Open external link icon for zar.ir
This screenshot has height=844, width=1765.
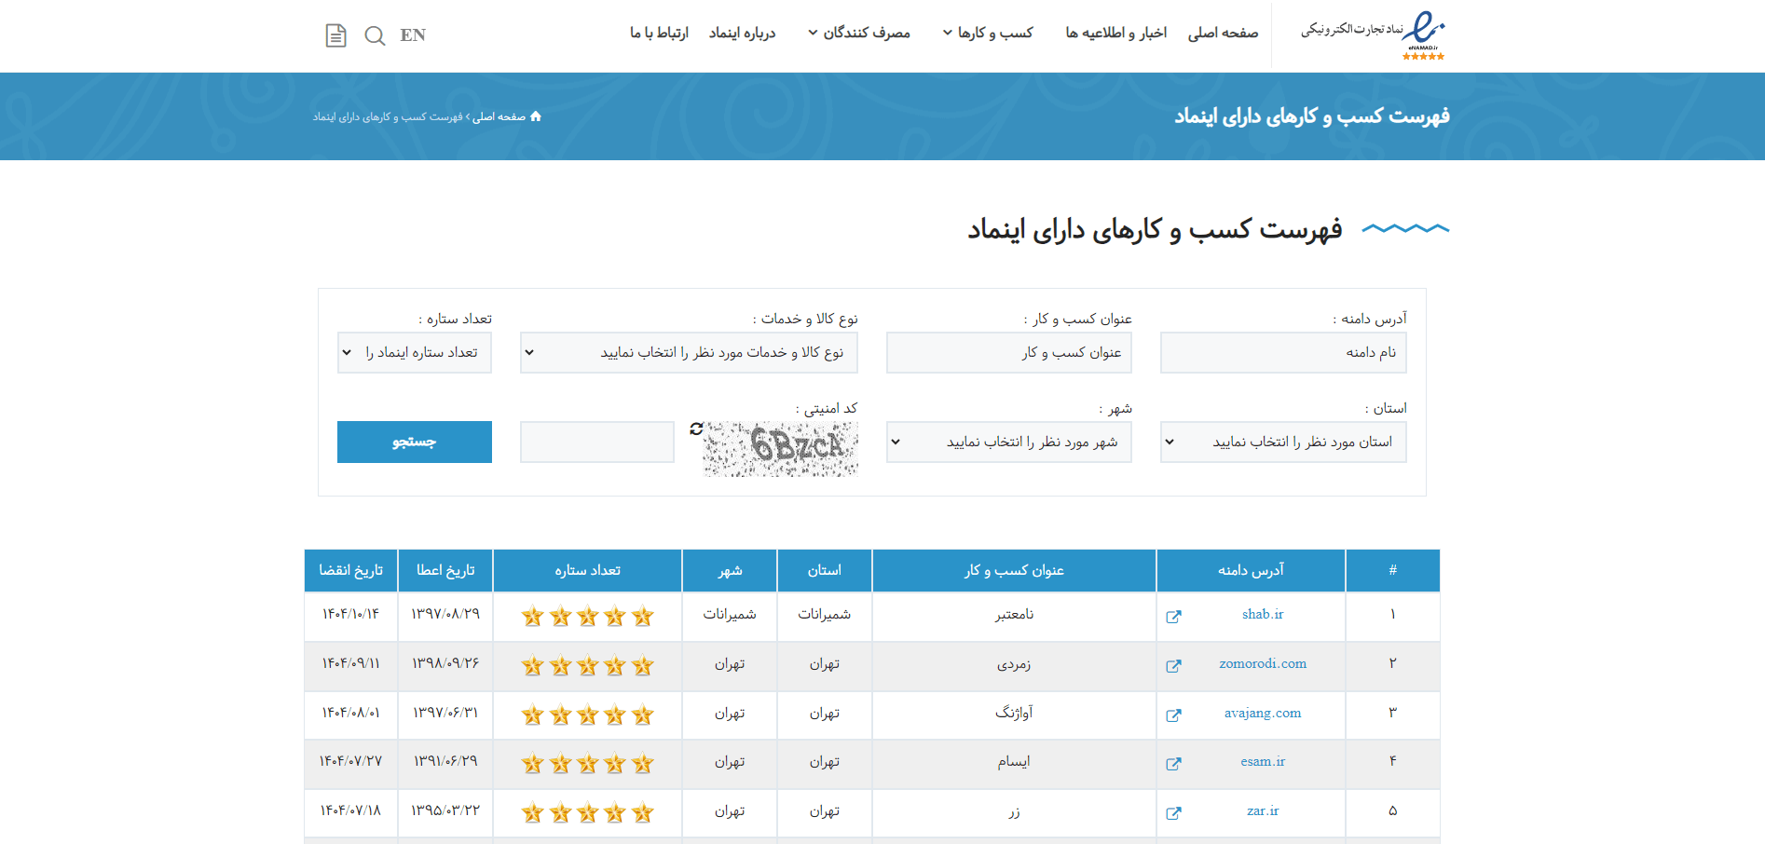1173,813
